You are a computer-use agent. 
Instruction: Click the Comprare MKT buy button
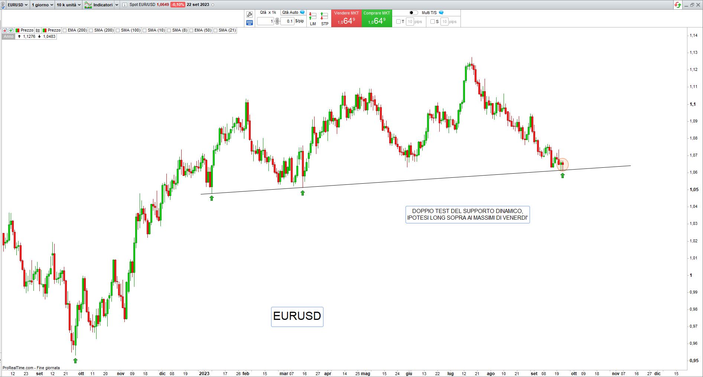point(377,18)
